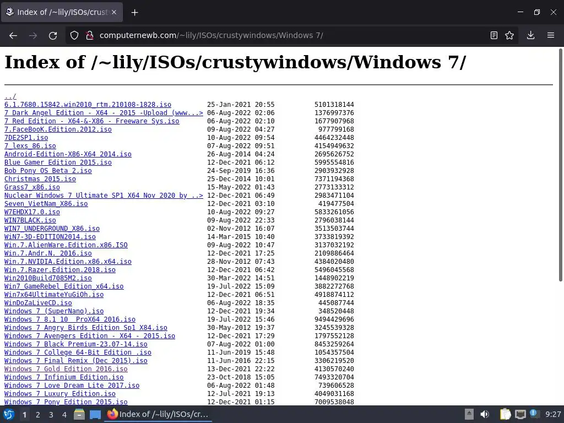Image resolution: width=564 pixels, height=423 pixels.
Task: Open Android-Edition-X86-X64_2014.iso link
Action: pyautogui.click(x=68, y=154)
